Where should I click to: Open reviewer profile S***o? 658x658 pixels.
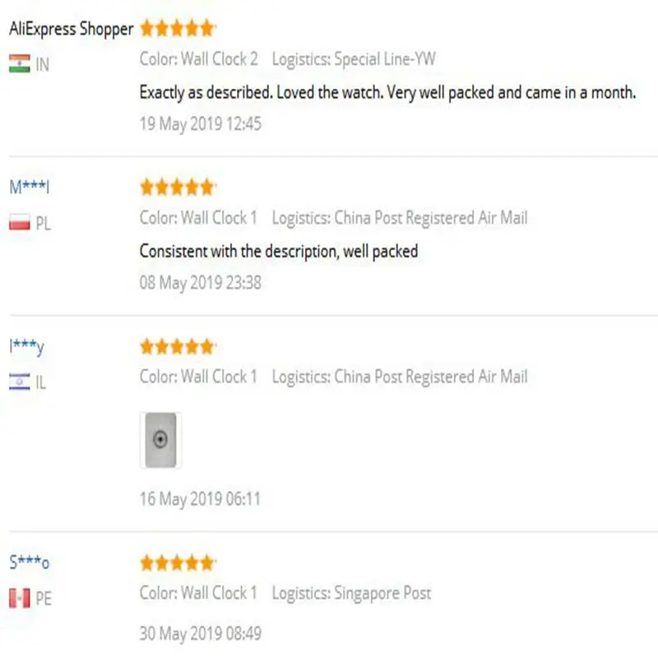click(30, 563)
